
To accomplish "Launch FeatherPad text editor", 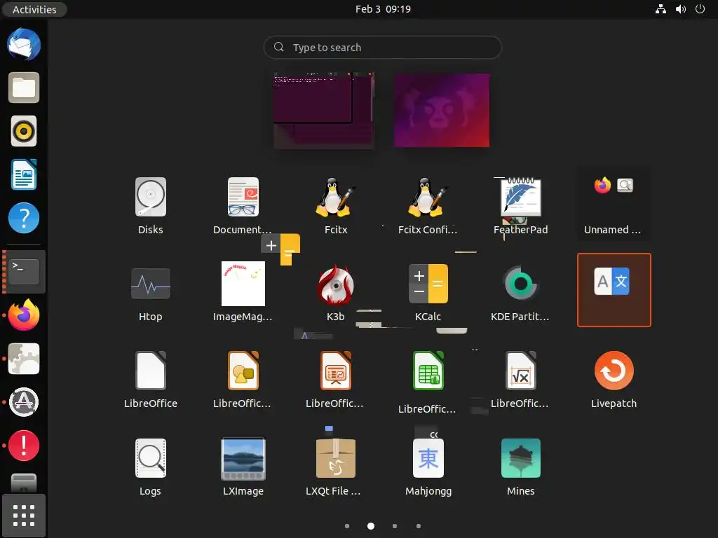I will [x=521, y=205].
